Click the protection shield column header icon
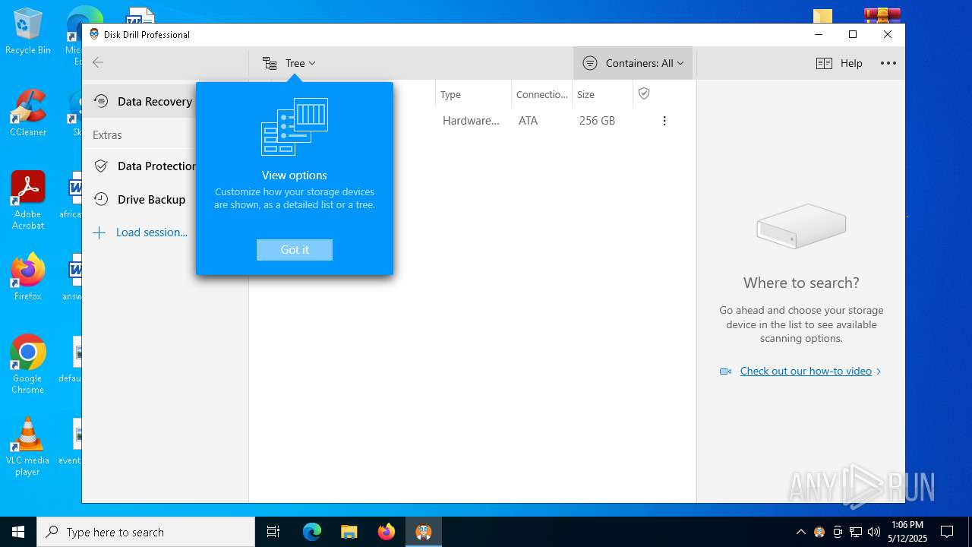 [x=644, y=93]
